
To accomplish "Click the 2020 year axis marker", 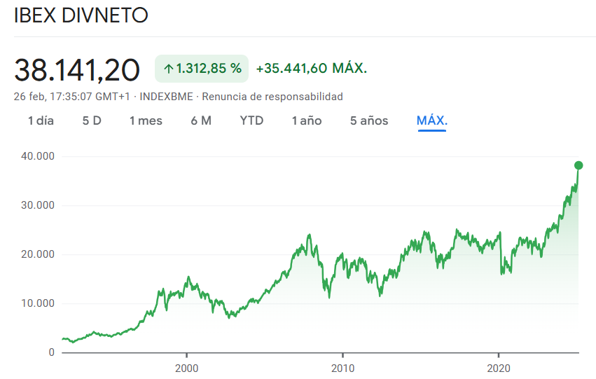I will [499, 368].
